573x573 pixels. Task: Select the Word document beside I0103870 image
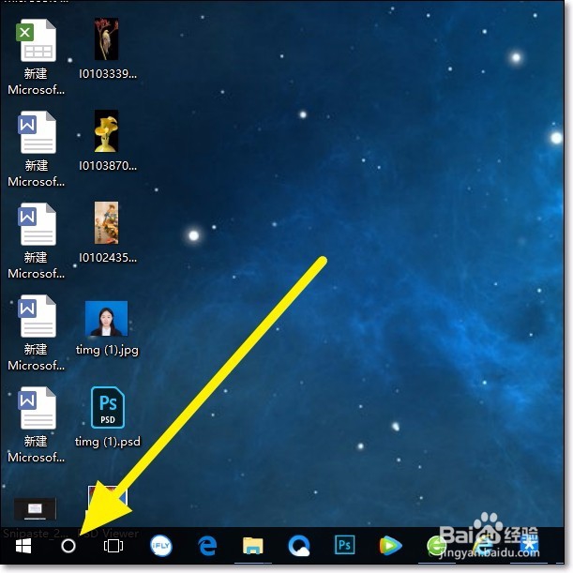tap(36, 149)
